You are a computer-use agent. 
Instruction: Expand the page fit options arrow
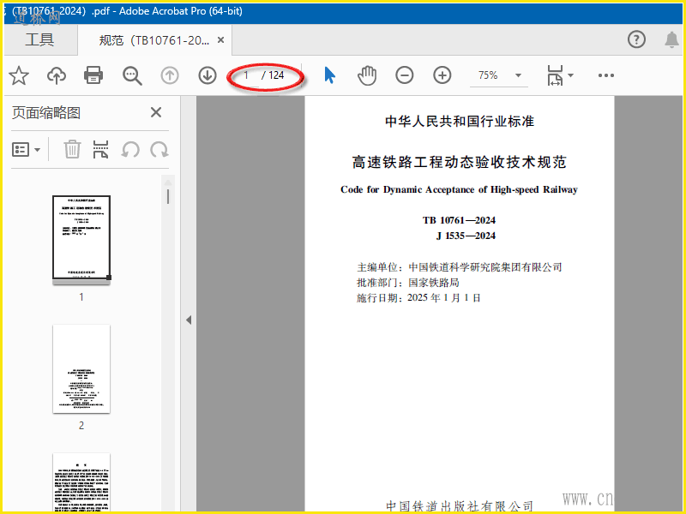click(570, 75)
